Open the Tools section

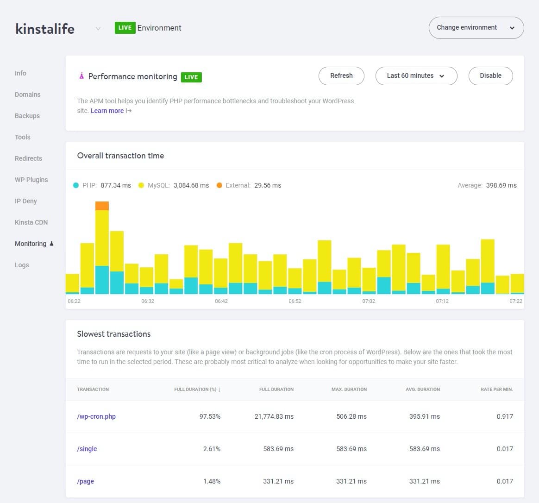(x=22, y=137)
